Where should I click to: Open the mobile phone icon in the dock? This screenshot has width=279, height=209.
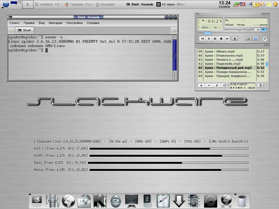(147, 201)
